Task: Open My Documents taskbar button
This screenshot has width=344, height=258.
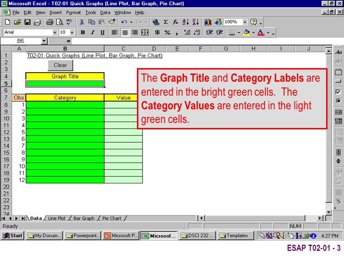Action: coord(44,236)
